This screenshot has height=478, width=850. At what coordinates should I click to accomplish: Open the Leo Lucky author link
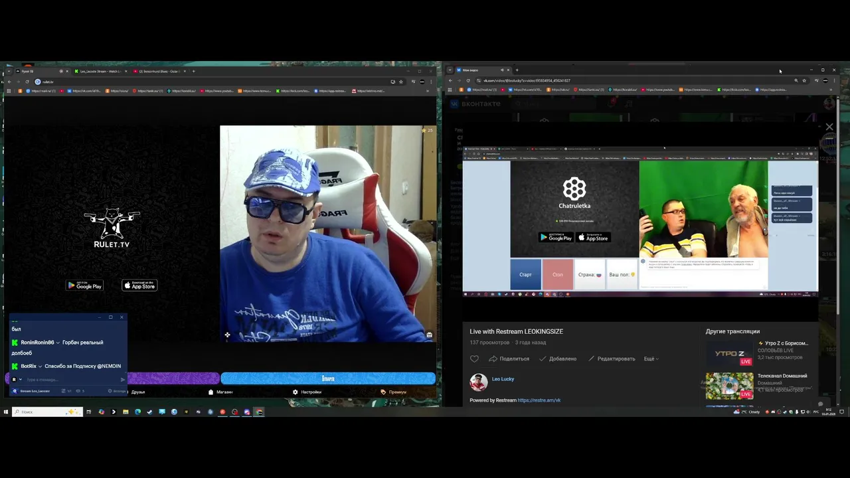(503, 379)
